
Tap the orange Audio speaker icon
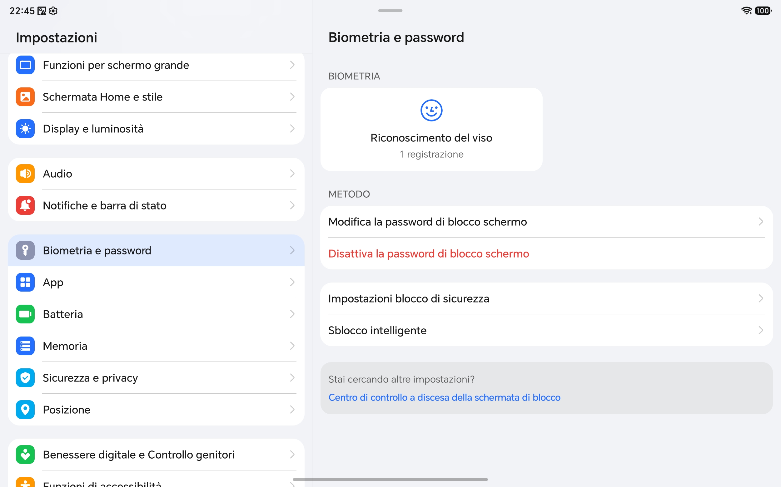coord(25,174)
